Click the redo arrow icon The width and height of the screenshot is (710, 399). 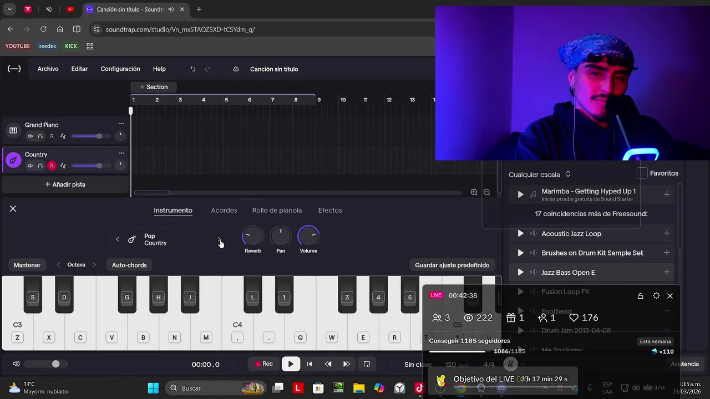coord(207,69)
